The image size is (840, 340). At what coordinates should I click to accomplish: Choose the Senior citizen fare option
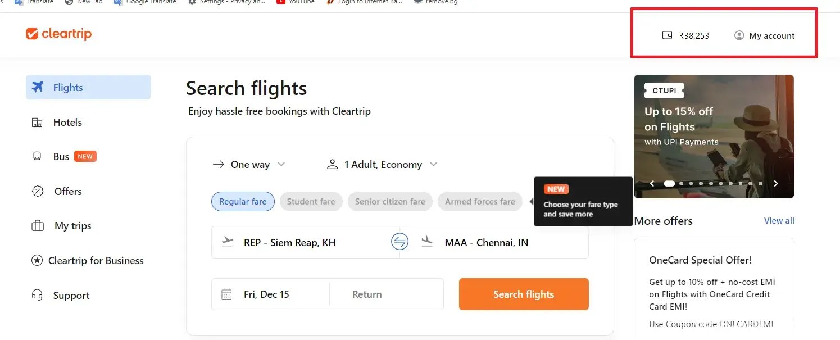[x=390, y=202]
